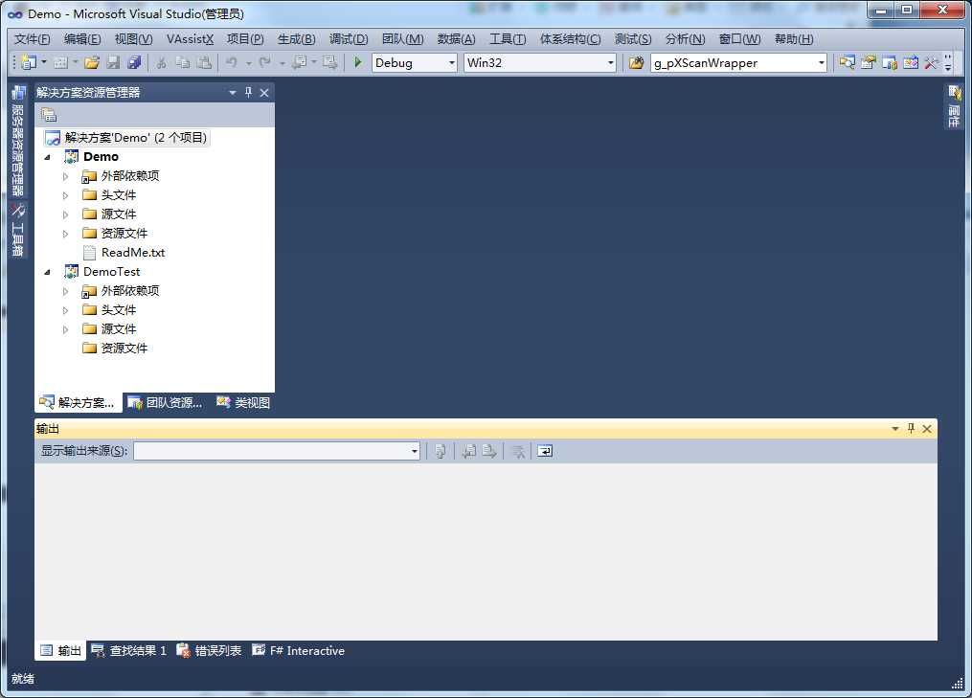Open the 工具(T) menu
This screenshot has width=972, height=698.
(508, 39)
